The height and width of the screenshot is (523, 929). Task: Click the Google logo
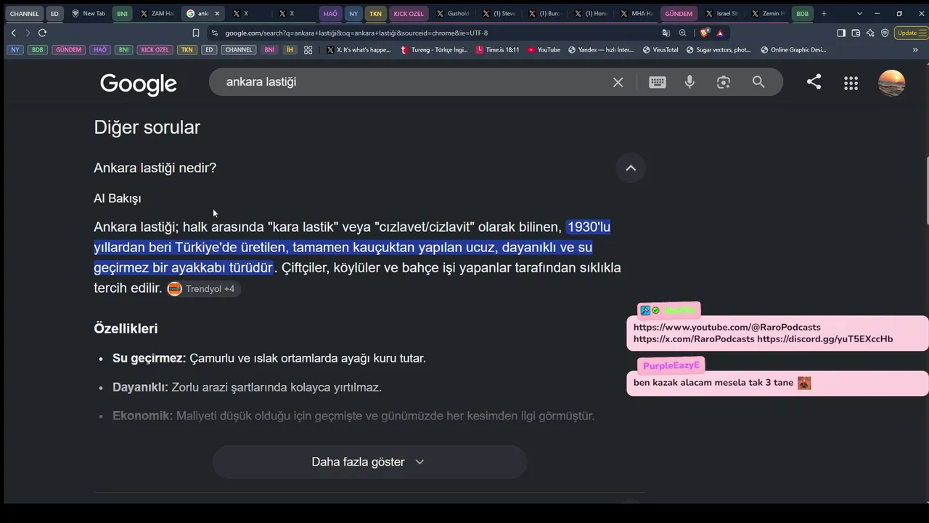139,84
